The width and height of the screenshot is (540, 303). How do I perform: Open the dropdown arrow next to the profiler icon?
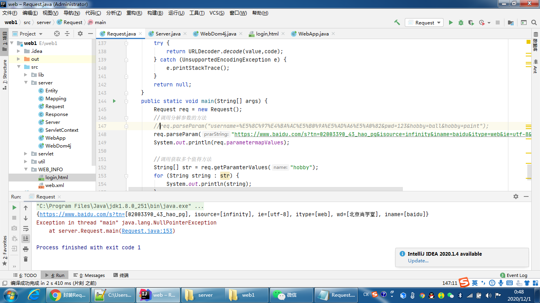coord(489,22)
